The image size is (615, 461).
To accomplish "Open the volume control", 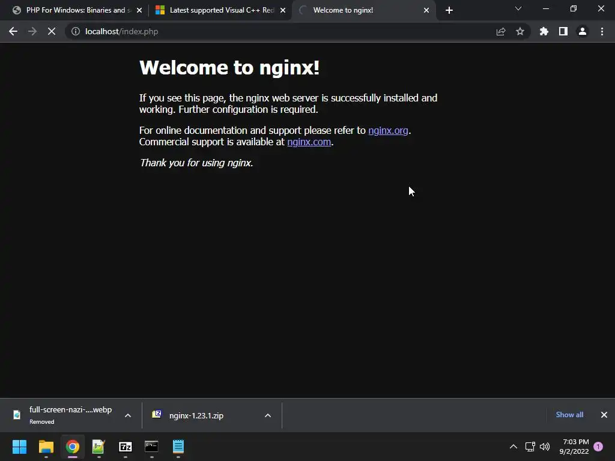I will 545,447.
